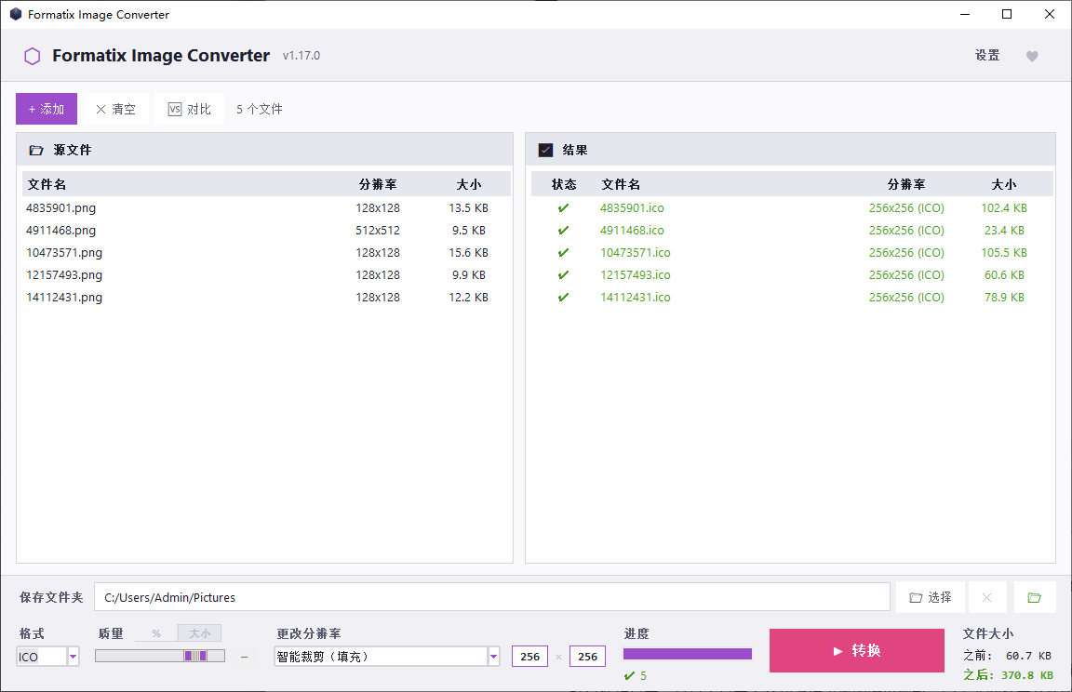1072x692 pixels.
Task: Click the 对比 compare button
Action: tap(190, 110)
